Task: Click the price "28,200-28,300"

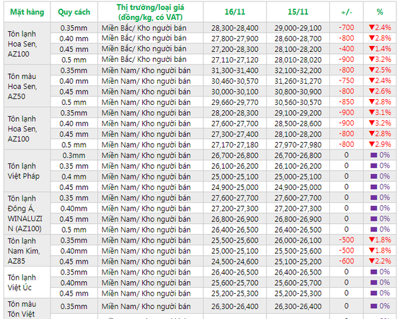Action: [x=235, y=113]
